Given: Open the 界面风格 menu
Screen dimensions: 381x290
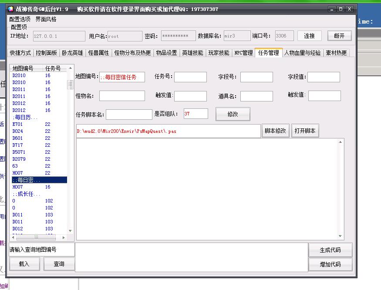Looking at the screenshot, I should [x=46, y=20].
